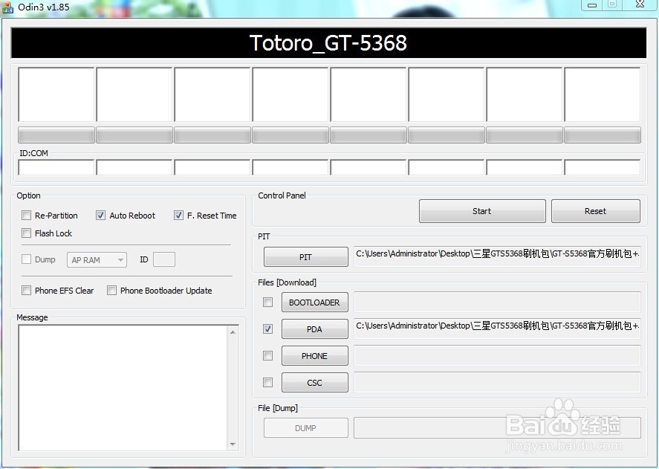Choose a PHONE file
This screenshot has width=659, height=469.
(x=315, y=356)
